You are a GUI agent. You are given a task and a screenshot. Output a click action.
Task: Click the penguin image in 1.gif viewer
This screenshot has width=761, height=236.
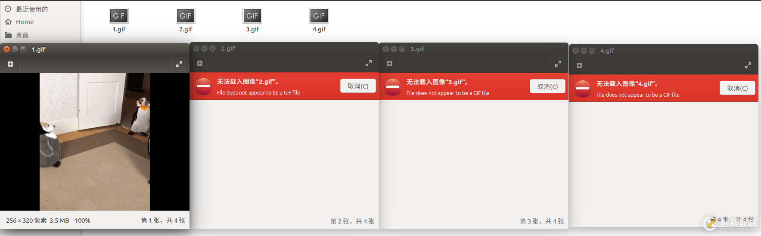(95, 141)
